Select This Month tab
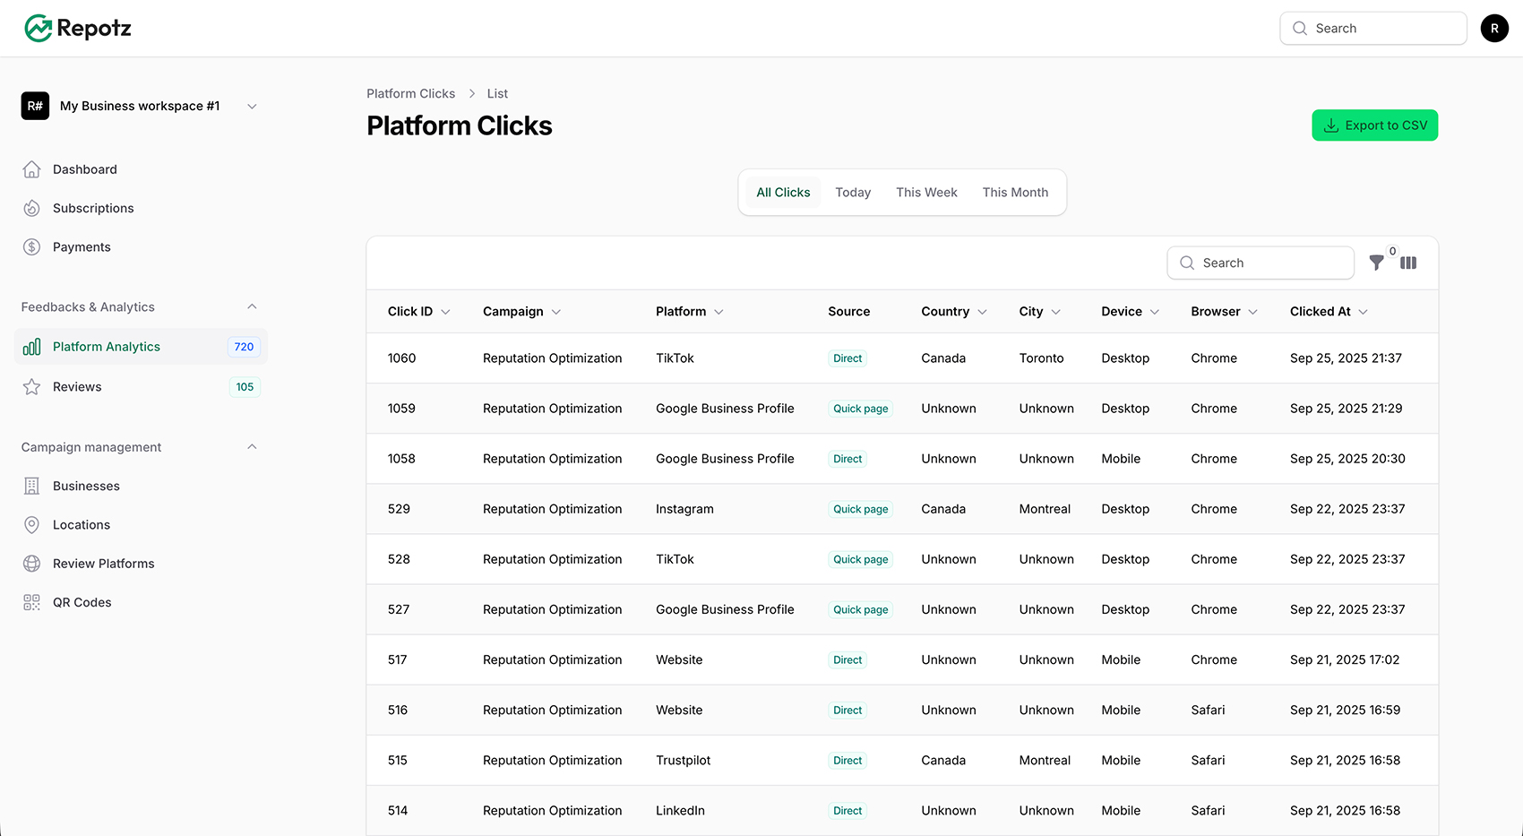Screen dimensions: 1523x836 (1014, 193)
